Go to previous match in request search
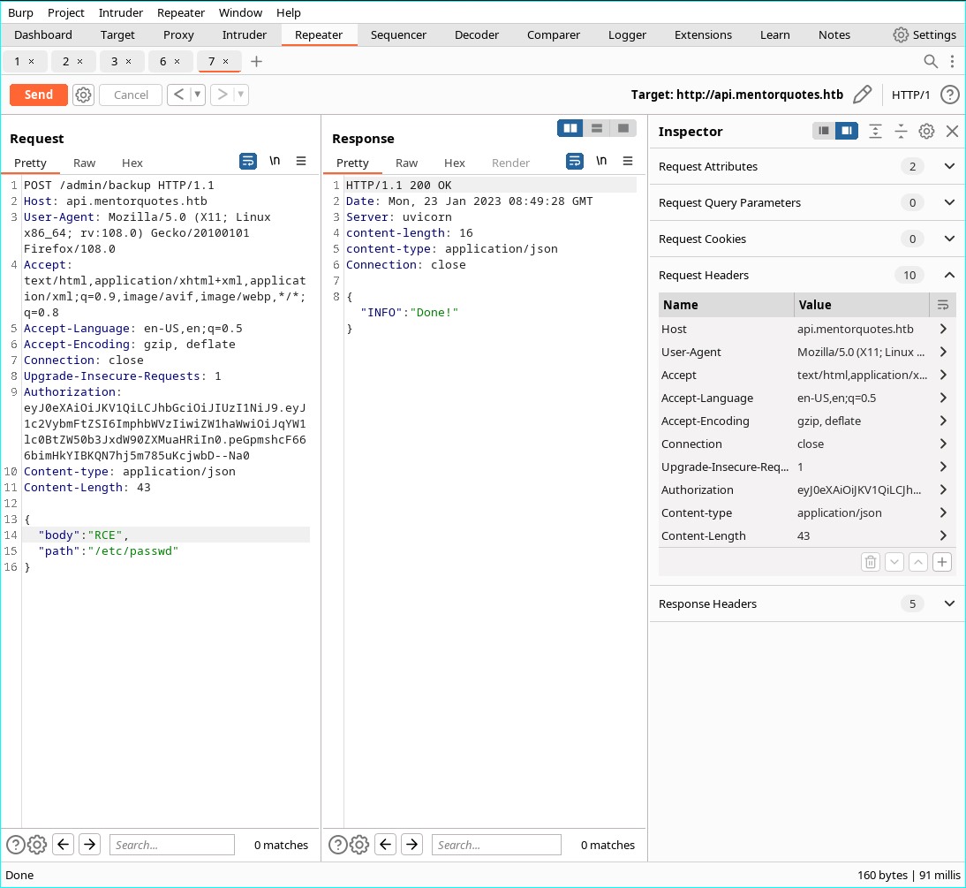Viewport: 966px width, 888px height. 64,844
